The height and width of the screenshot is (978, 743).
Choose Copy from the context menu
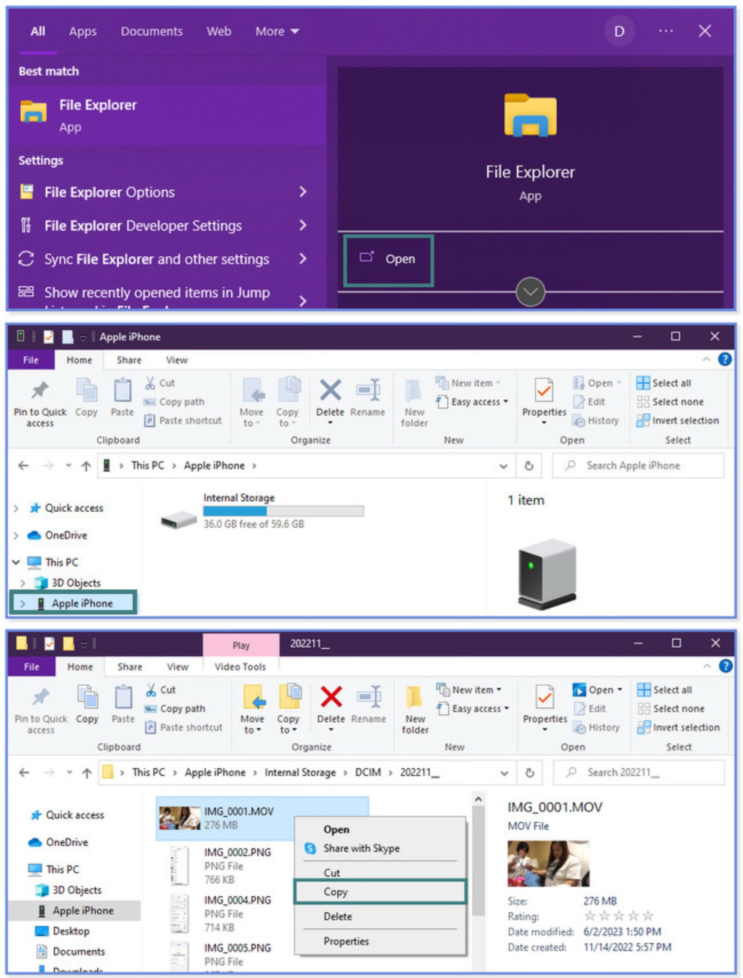(380, 892)
